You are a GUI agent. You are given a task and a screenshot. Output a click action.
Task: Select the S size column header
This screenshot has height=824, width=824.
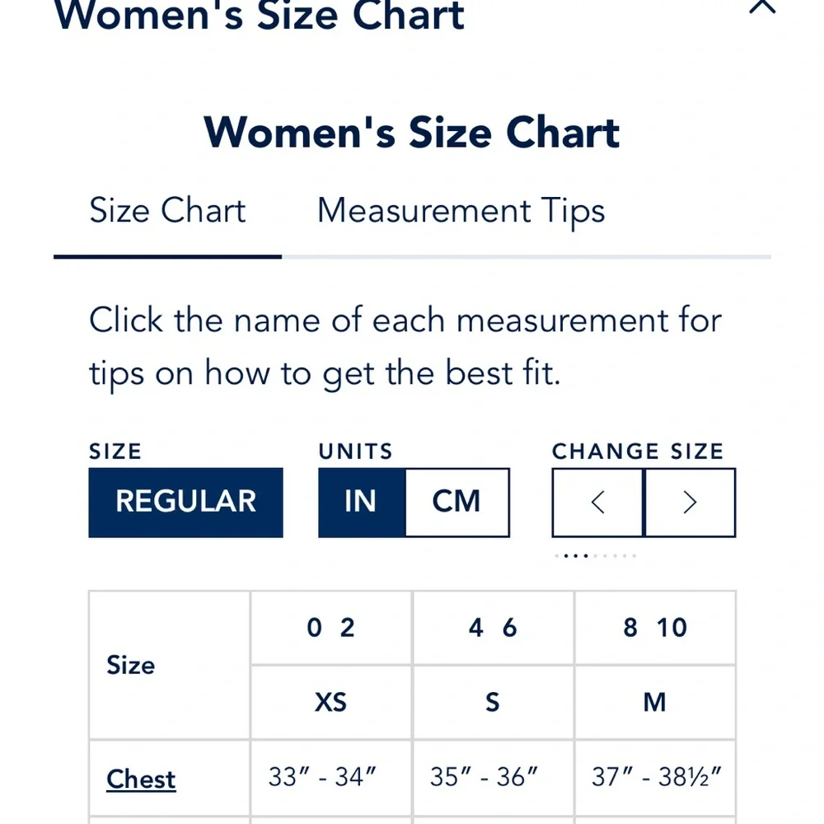(493, 702)
